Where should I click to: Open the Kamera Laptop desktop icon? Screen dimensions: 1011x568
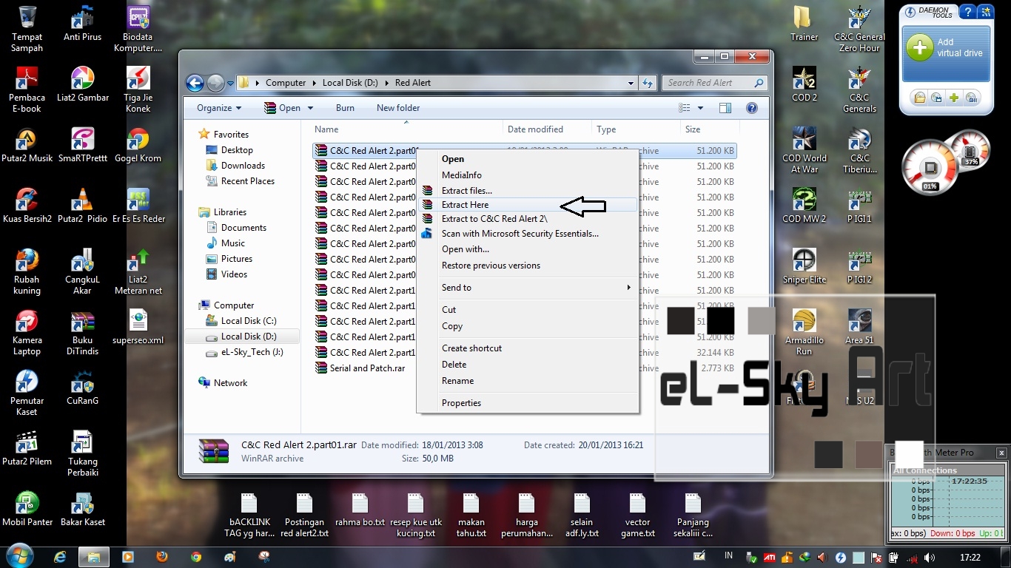point(27,332)
